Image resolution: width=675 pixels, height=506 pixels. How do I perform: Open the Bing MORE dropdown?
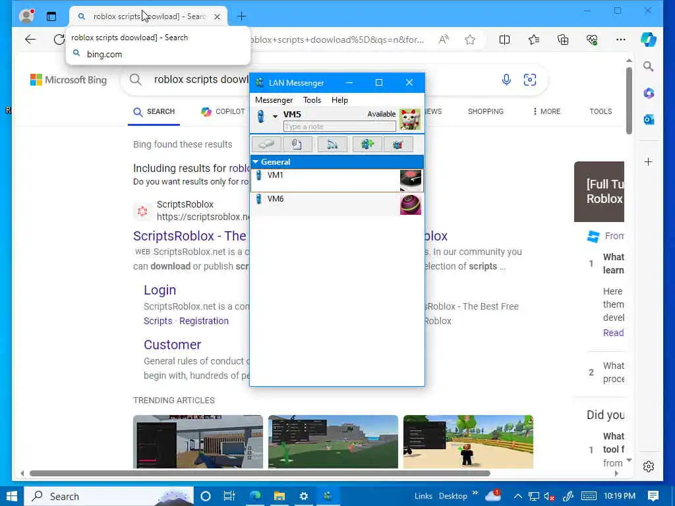[546, 111]
